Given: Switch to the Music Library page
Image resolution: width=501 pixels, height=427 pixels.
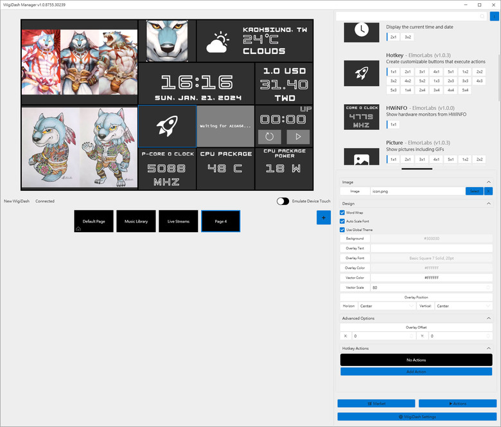Looking at the screenshot, I should [136, 221].
